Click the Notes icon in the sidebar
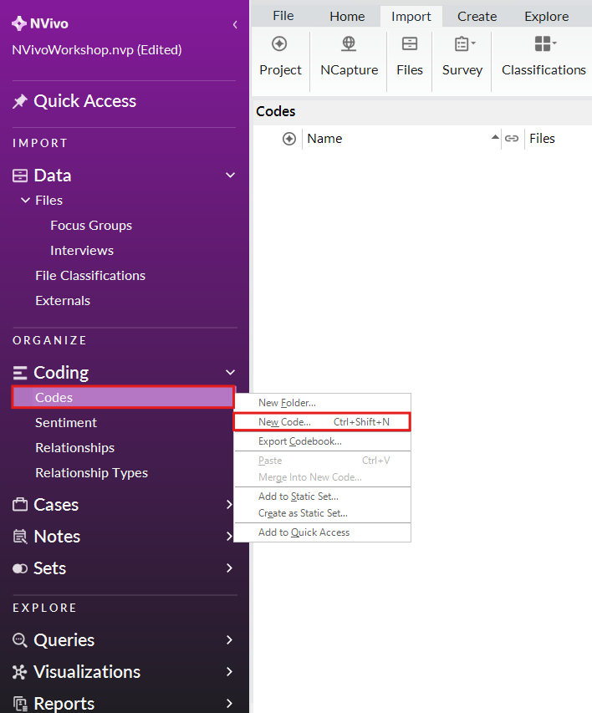 [x=20, y=537]
